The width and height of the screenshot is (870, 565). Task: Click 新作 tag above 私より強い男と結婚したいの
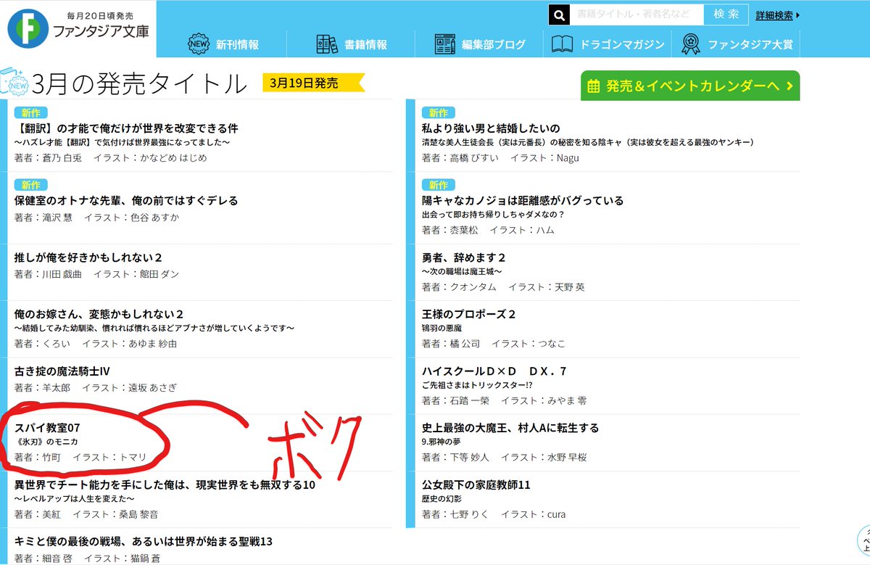(438, 112)
